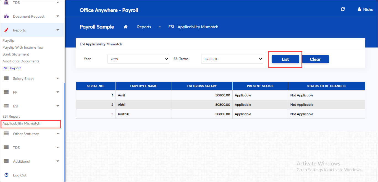Go to home via house icon

coord(125,27)
